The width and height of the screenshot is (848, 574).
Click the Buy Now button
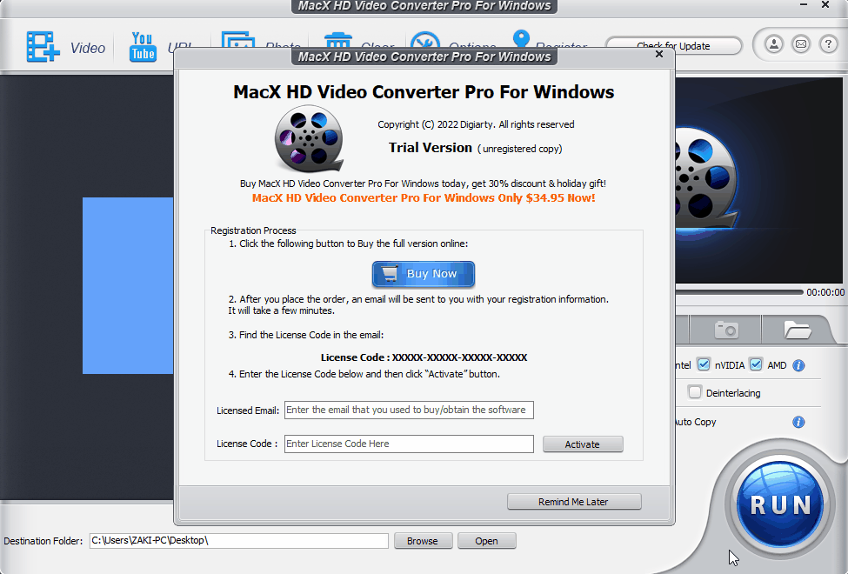coord(424,274)
